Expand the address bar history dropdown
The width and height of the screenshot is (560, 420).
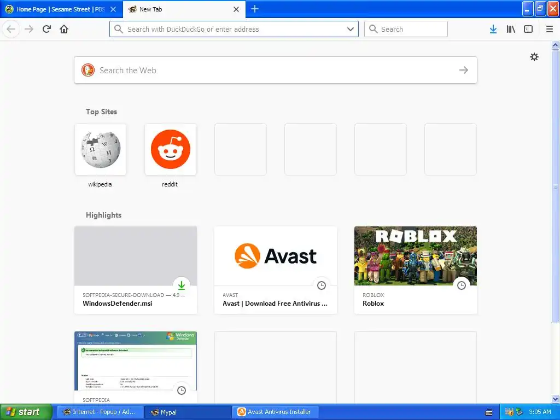tap(351, 29)
